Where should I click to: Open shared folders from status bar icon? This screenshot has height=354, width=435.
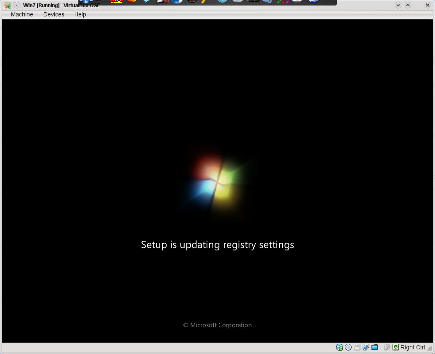(x=375, y=347)
